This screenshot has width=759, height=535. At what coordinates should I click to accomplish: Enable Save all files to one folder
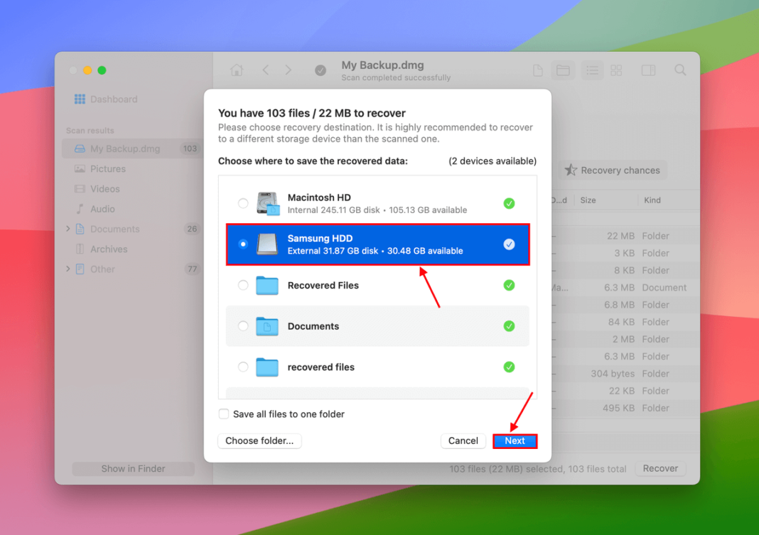pyautogui.click(x=223, y=414)
